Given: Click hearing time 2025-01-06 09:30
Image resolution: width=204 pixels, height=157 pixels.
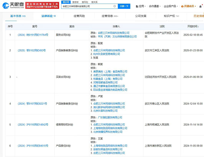Looking at the screenshot, I should 193,77.
